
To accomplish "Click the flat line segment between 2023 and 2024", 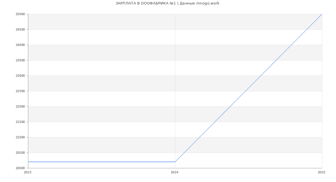I will click(101, 162).
